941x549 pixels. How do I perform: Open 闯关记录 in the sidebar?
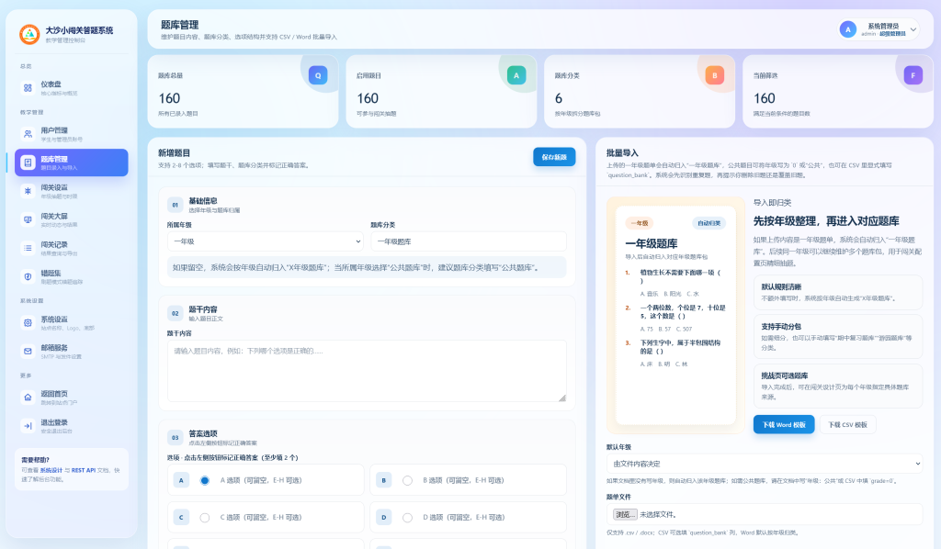pos(72,248)
